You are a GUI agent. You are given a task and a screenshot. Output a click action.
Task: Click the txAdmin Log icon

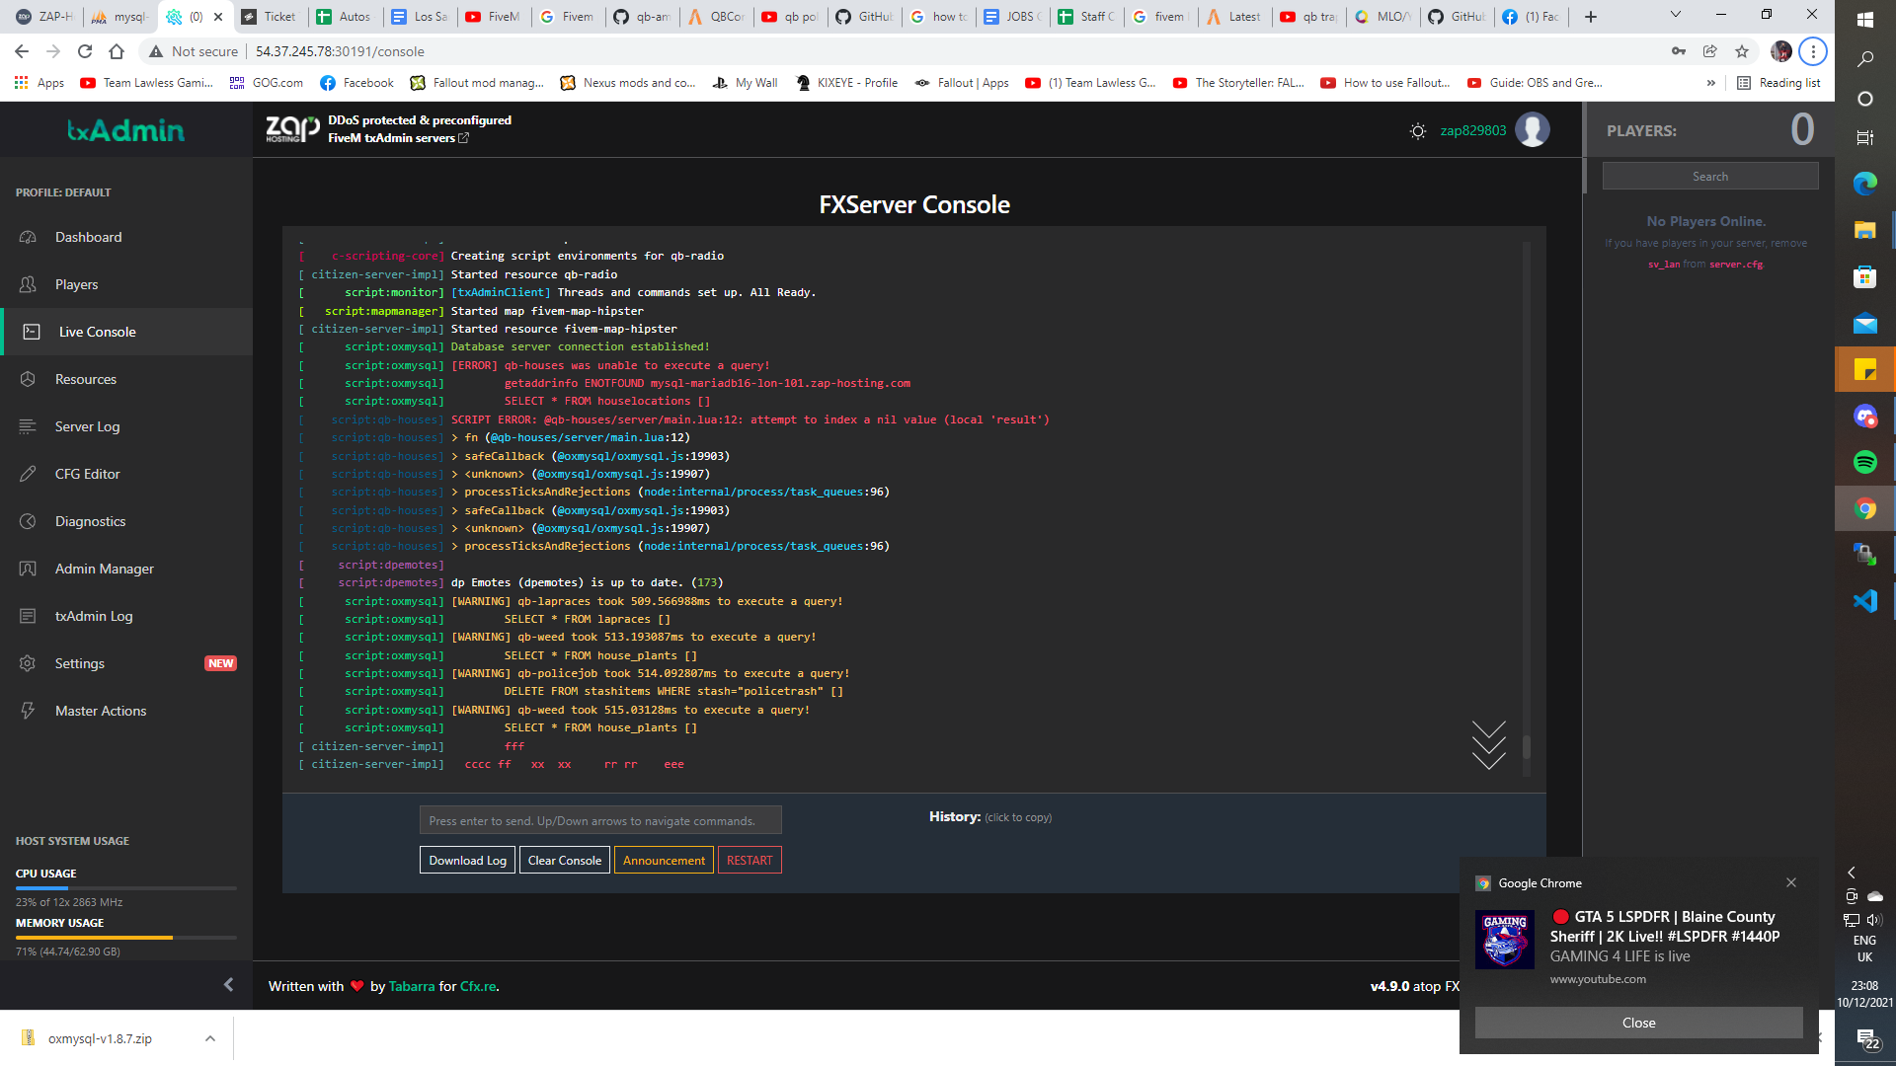coord(28,616)
